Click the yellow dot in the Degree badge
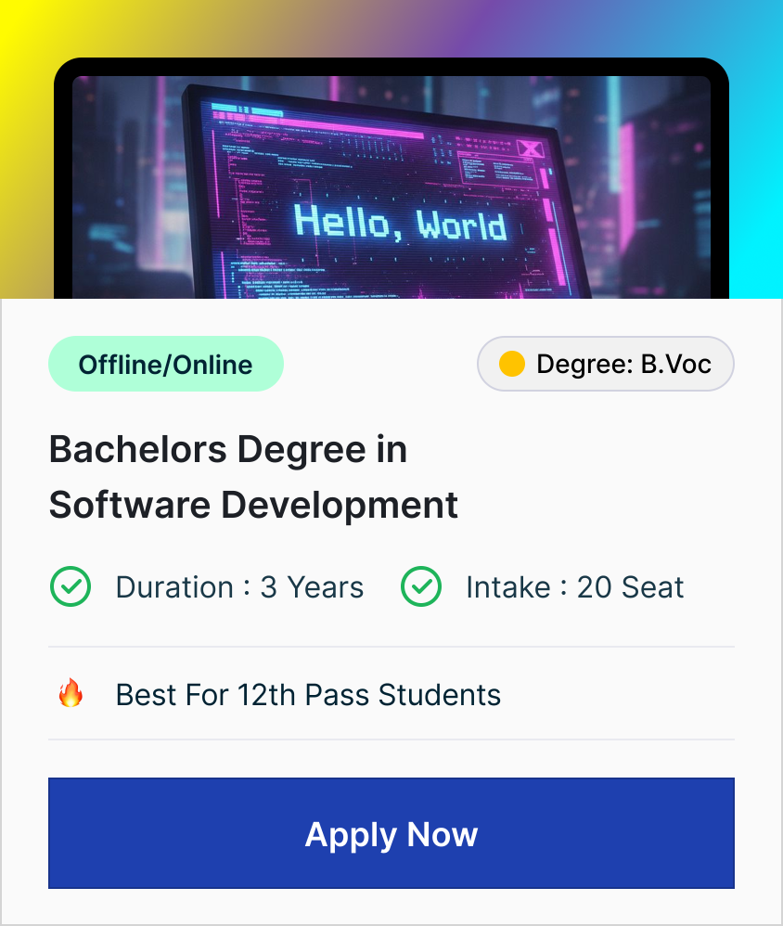783x926 pixels. [x=511, y=364]
